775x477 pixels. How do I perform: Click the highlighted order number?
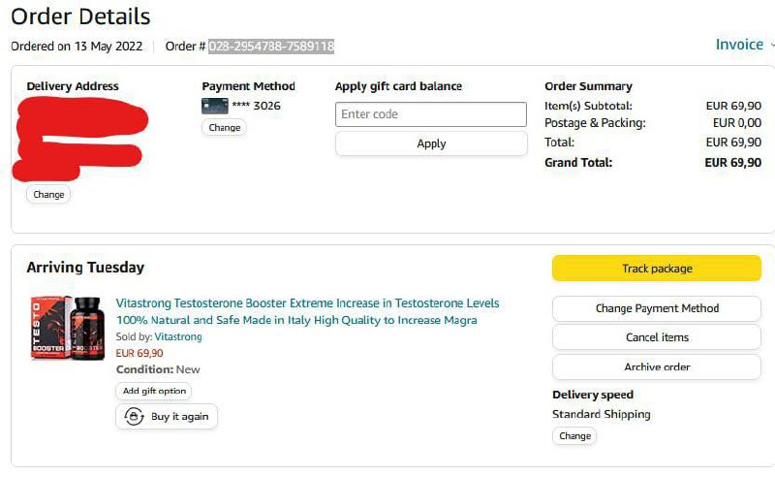(271, 46)
